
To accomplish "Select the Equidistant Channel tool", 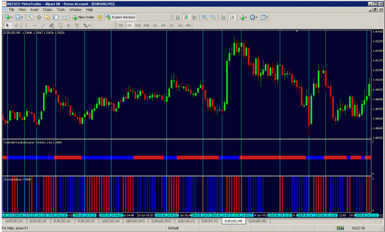I will pyautogui.click(x=52, y=25).
